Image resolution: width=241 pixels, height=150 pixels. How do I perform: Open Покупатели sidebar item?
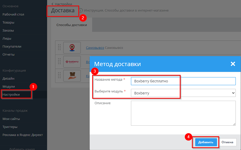12,46
